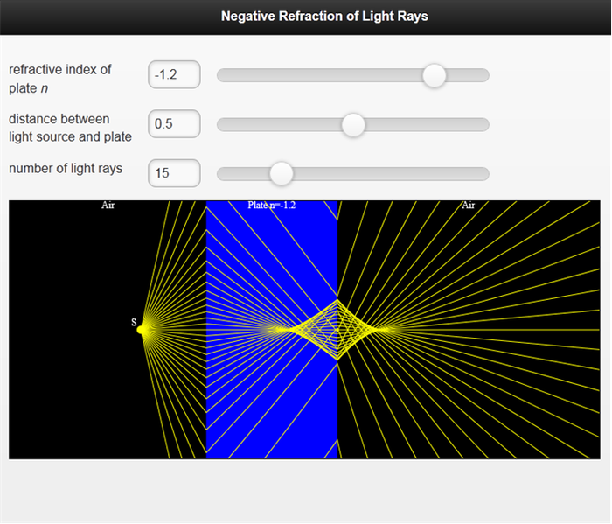612x524 pixels.
Task: Click the light rays input showing 15
Action: coord(174,173)
